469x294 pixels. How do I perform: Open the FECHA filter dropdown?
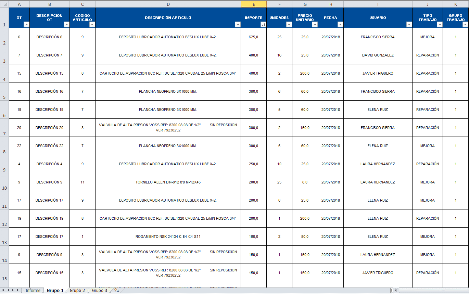click(x=340, y=25)
